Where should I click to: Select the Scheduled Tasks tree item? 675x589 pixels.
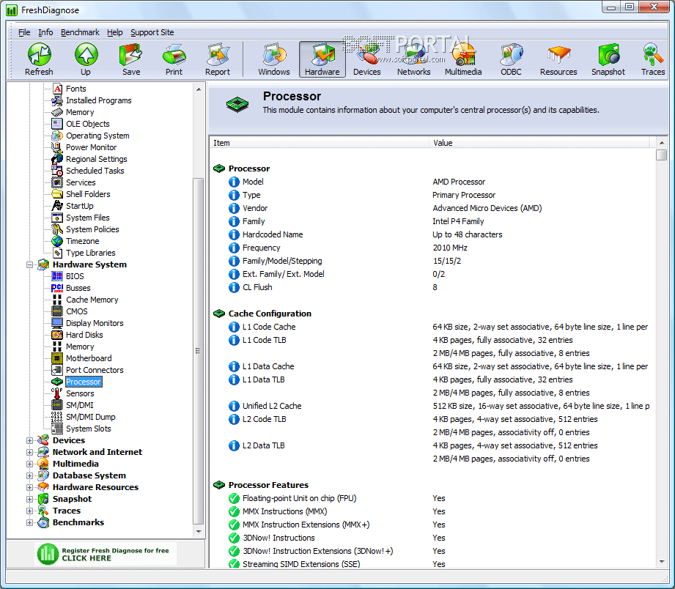pos(95,171)
